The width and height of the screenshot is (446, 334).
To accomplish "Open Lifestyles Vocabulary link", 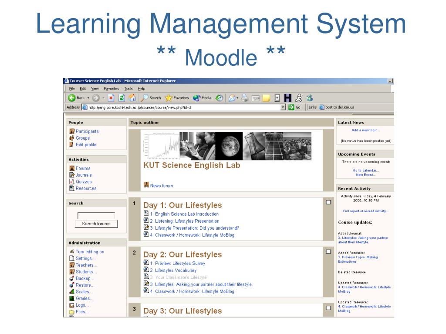I will pos(173,271).
